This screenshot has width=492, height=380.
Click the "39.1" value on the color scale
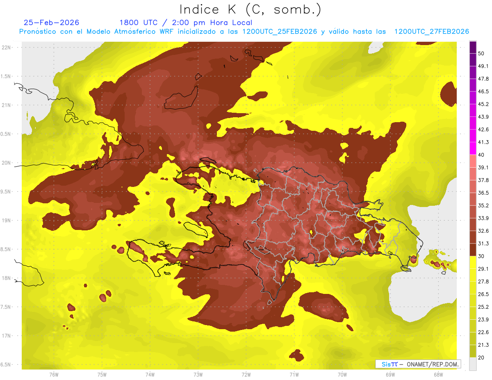pos(483,167)
